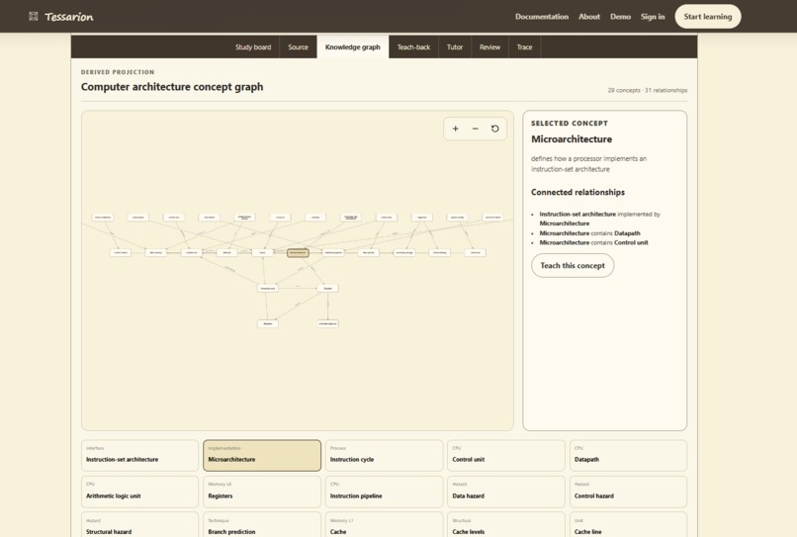Select the Instruction pipeline concept card
This screenshot has width=797, height=537.
(x=385, y=492)
